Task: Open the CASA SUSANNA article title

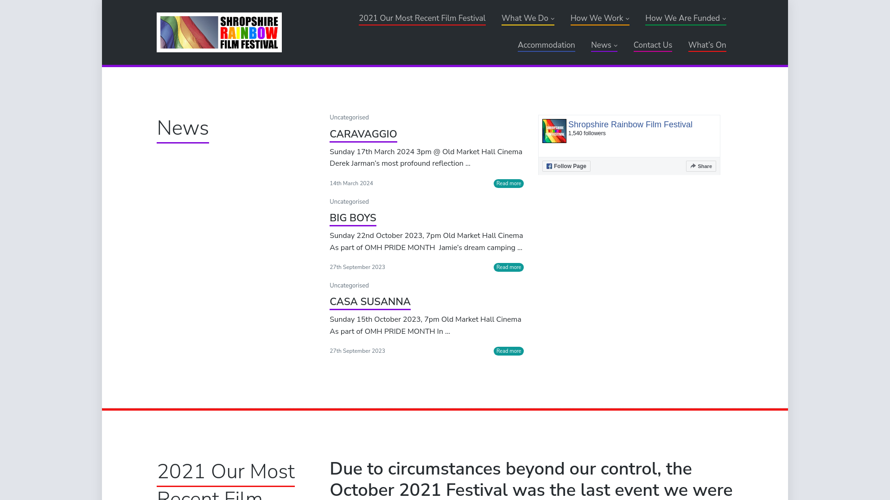Action: click(370, 302)
